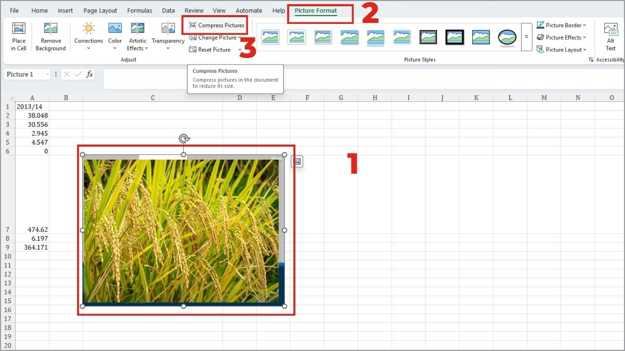Select row 20 header

(7, 345)
